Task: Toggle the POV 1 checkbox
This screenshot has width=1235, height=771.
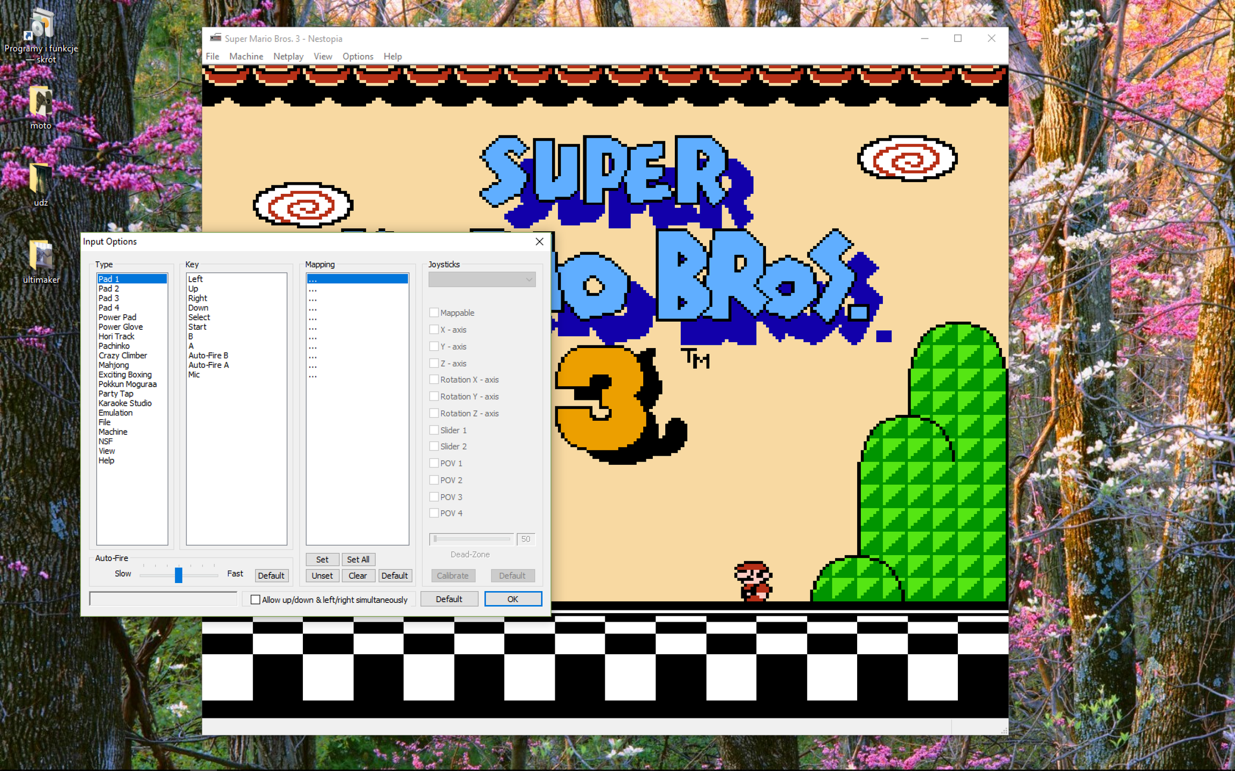Action: (x=434, y=463)
